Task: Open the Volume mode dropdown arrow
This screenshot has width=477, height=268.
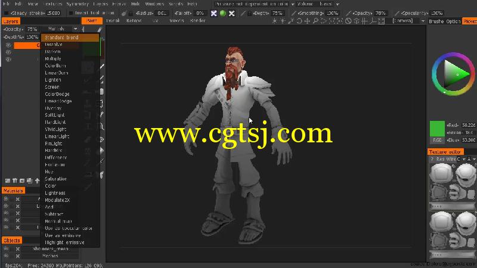Action: point(337,4)
